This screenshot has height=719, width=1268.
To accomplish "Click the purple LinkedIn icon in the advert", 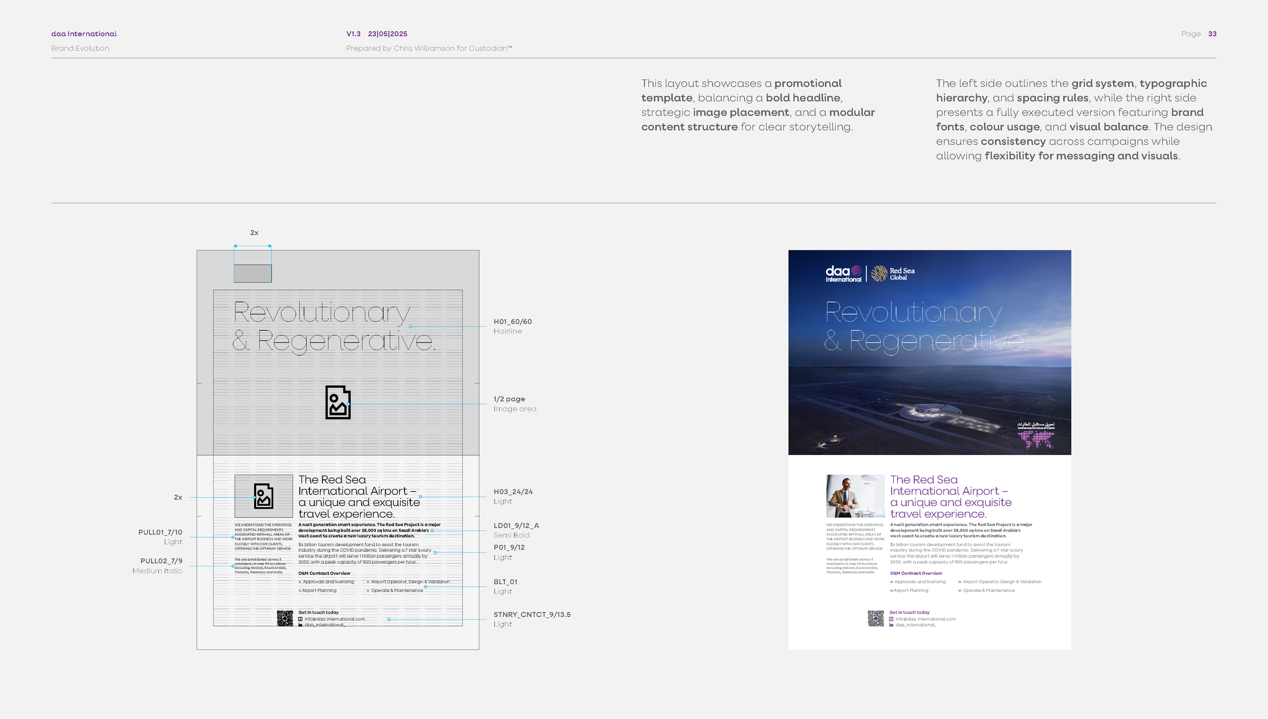I will coord(891,625).
